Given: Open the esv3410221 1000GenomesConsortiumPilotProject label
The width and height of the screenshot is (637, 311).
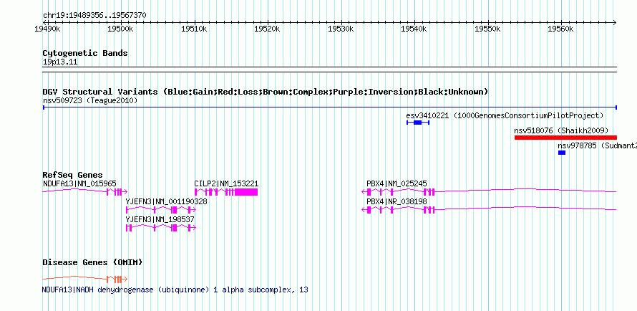Looking at the screenshot, I should (505, 115).
